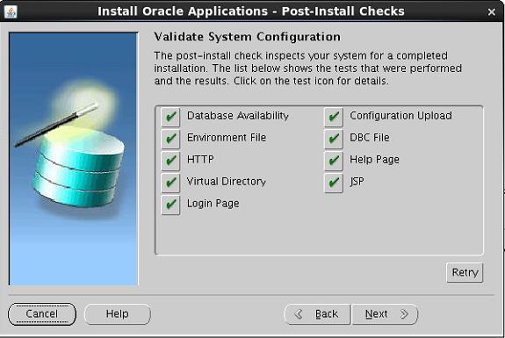Click the Login Page label
This screenshot has width=505, height=338.
click(213, 204)
